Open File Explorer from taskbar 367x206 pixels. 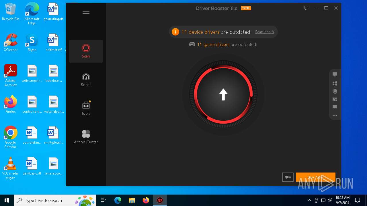pyautogui.click(x=132, y=200)
